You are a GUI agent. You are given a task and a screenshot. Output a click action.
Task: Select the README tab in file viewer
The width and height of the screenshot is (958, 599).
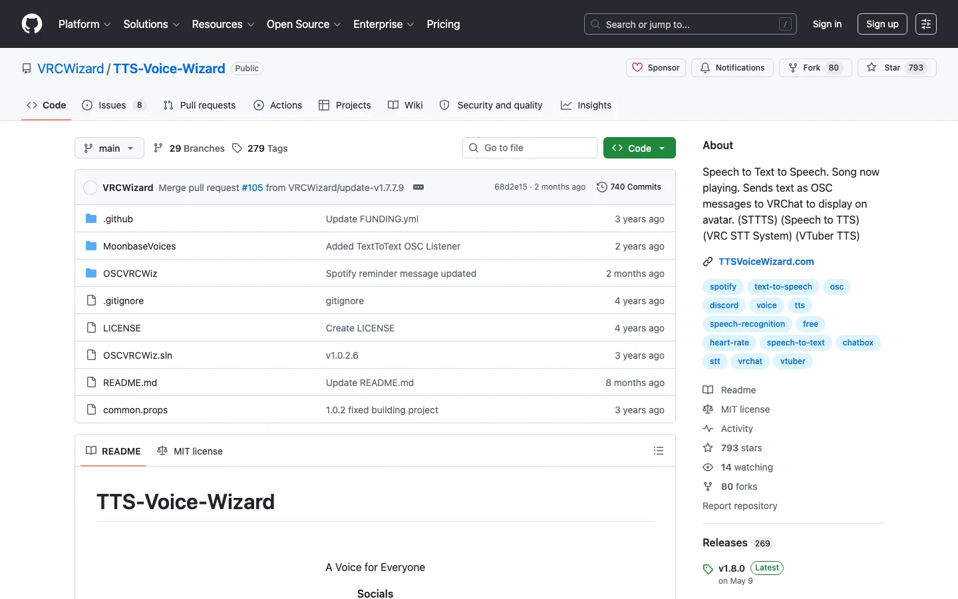point(113,451)
